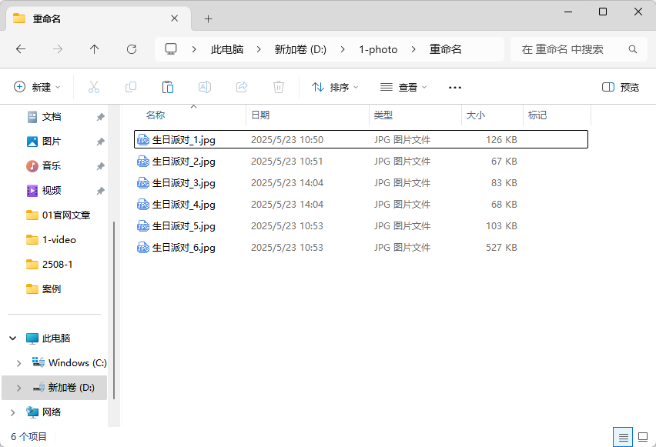Close the 重命名 tab
The height and width of the screenshot is (447, 656).
[x=175, y=18]
